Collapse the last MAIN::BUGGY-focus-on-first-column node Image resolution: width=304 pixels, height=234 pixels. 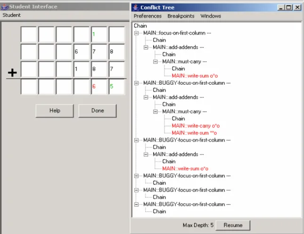[x=136, y=204]
